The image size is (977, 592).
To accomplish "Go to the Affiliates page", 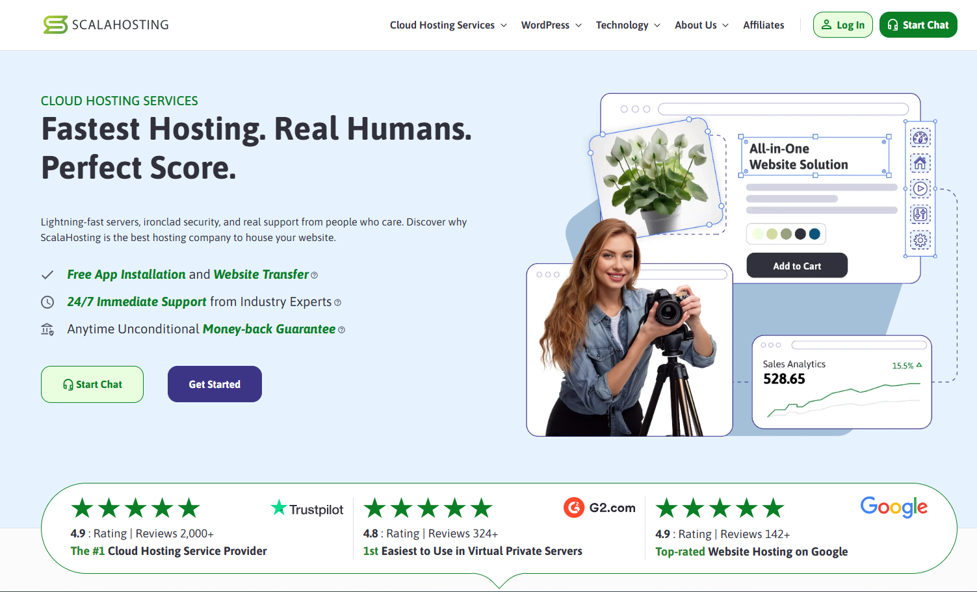I will tap(764, 25).
